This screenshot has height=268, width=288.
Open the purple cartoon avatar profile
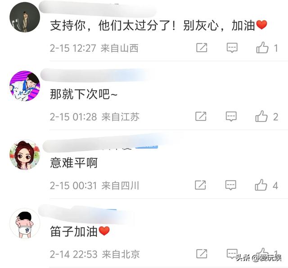point(25,86)
